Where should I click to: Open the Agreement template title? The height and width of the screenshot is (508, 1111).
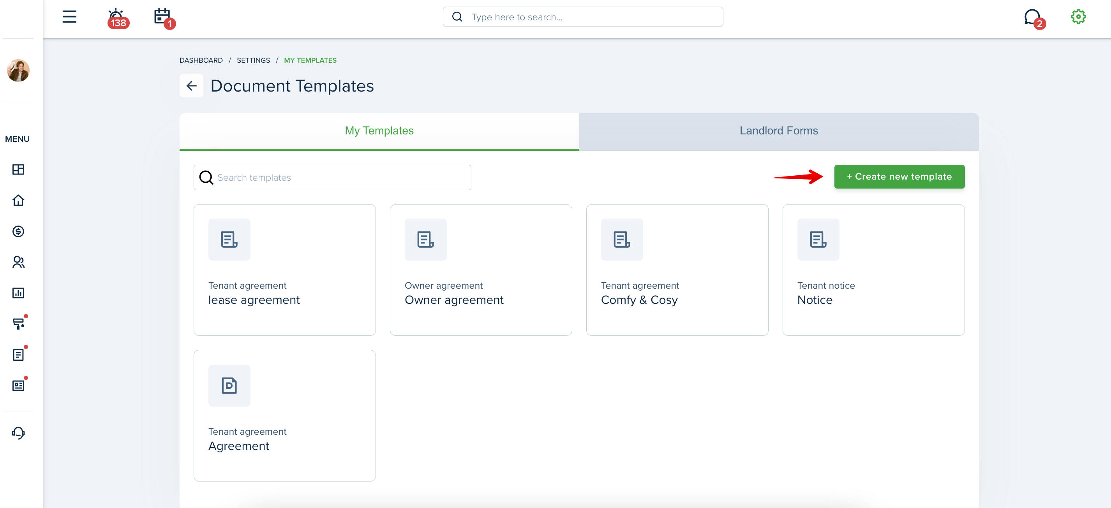(238, 446)
